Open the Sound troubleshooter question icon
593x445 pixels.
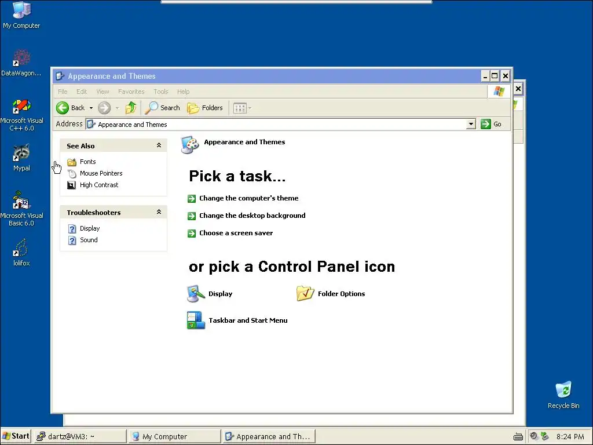[x=72, y=240]
